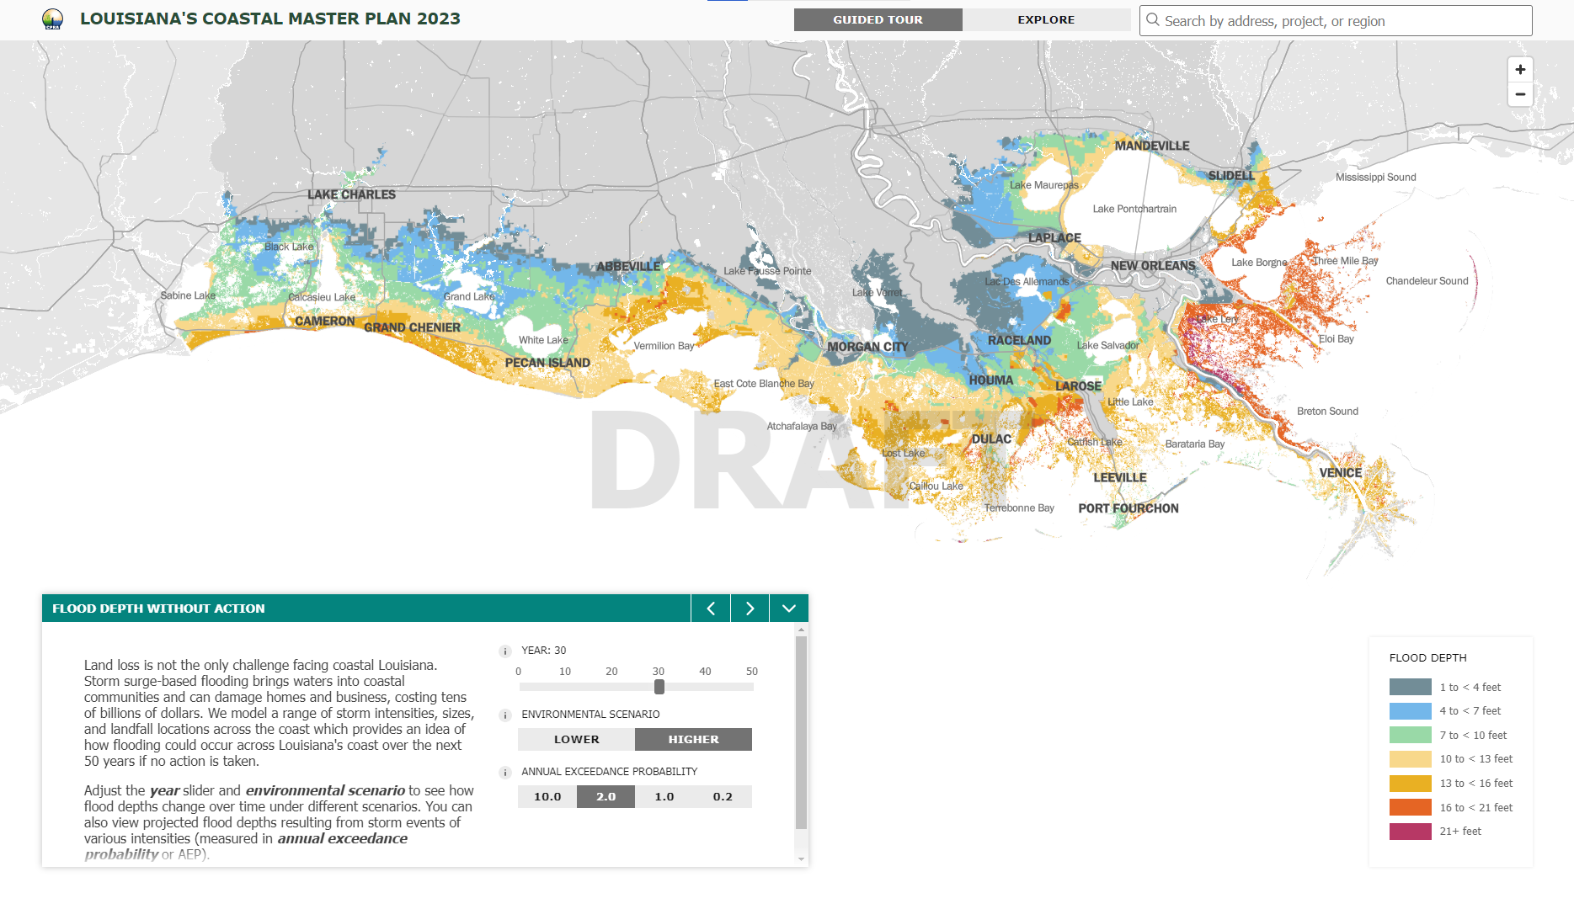Image resolution: width=1574 pixels, height=909 pixels.
Task: Click inside the address search field
Action: [x=1305, y=20]
